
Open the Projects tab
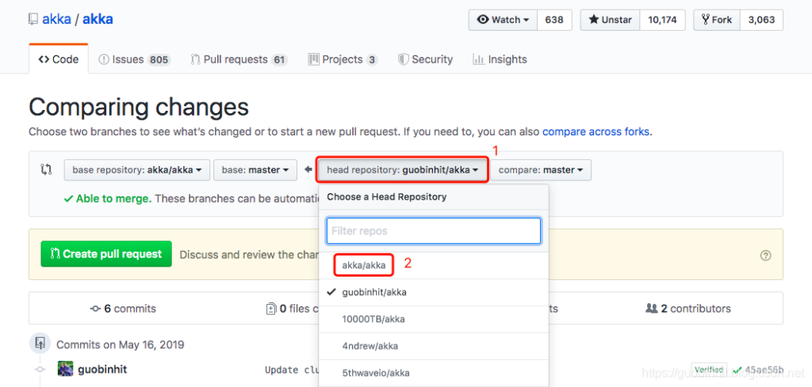coord(343,59)
